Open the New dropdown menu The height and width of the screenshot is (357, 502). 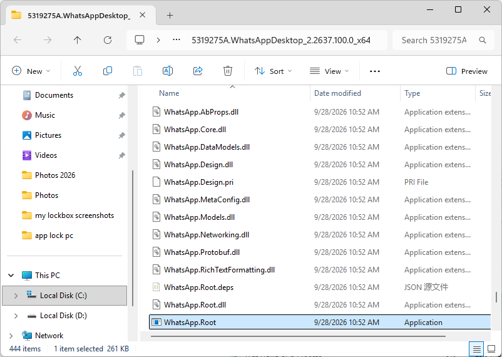click(31, 71)
